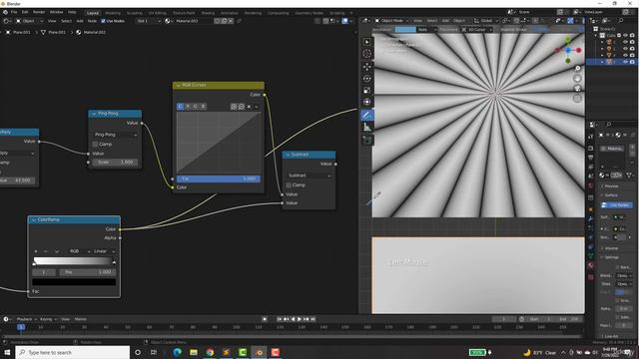Viewport: 639px width, 359px height.
Task: Open the Output properties tab icon
Action: (x=591, y=158)
